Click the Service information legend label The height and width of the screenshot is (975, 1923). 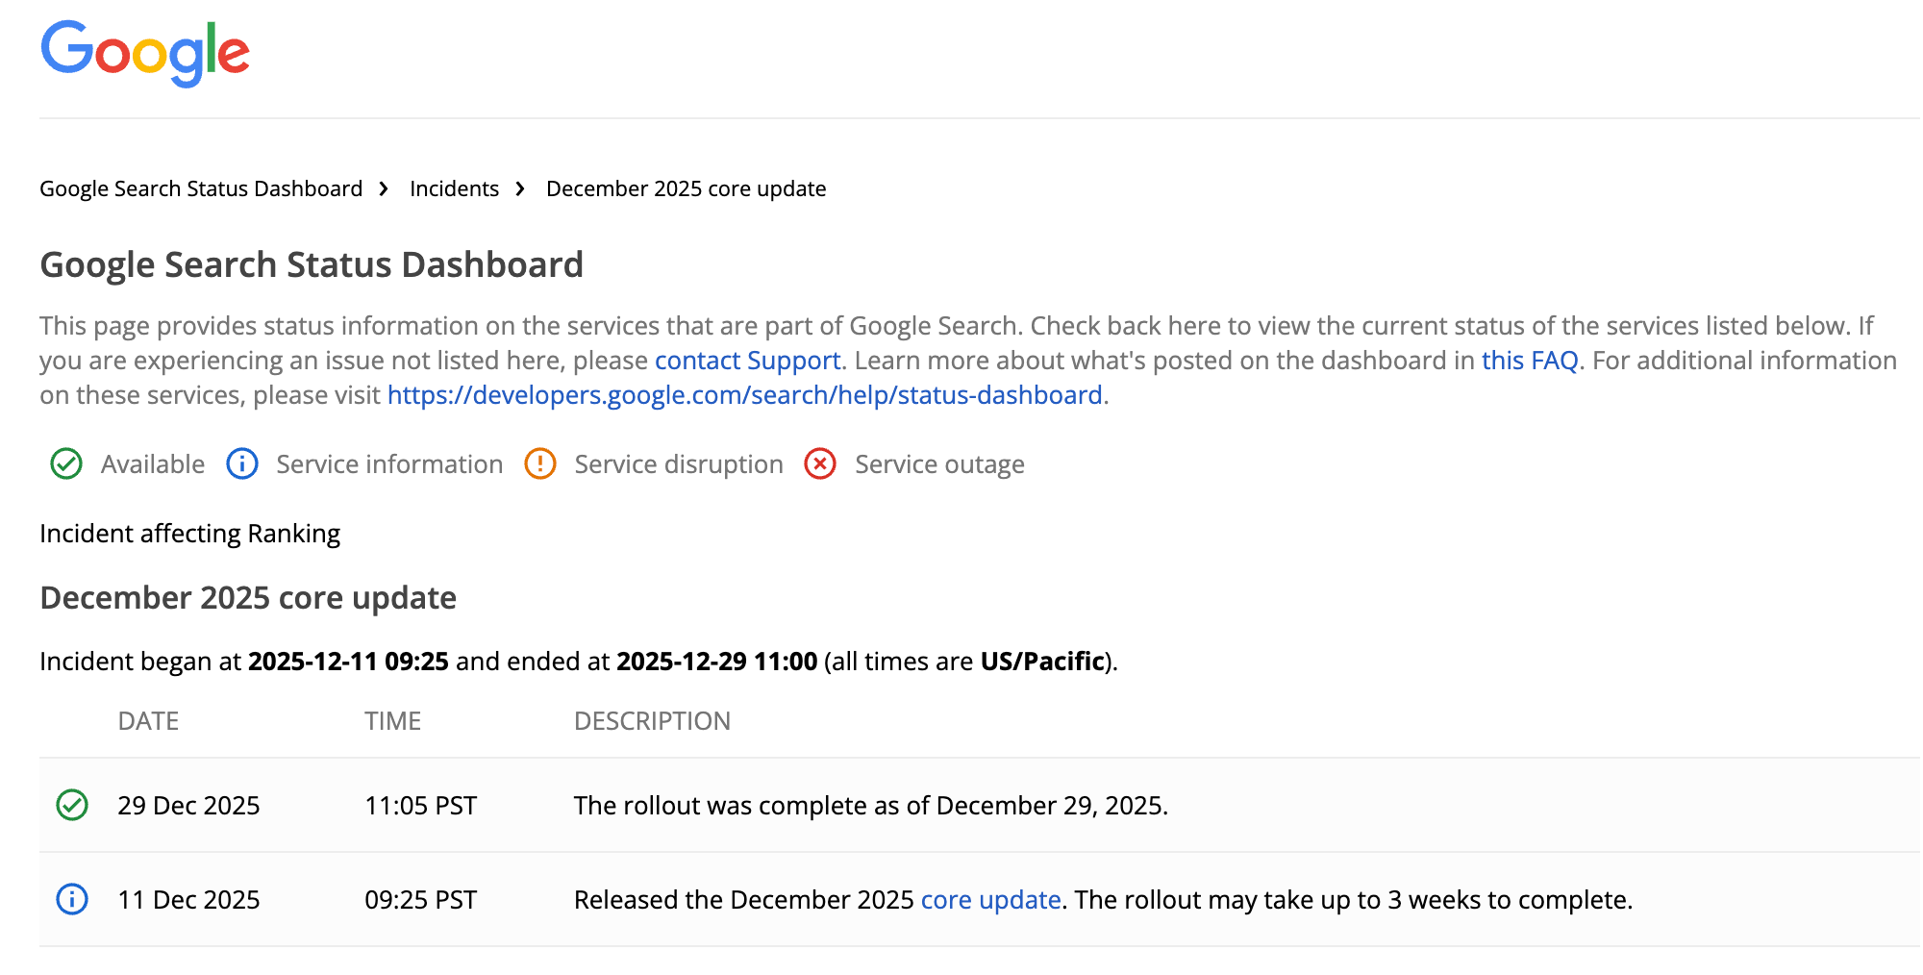click(389, 464)
